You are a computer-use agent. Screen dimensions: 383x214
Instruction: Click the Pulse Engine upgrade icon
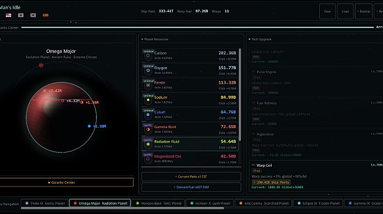[254, 72]
